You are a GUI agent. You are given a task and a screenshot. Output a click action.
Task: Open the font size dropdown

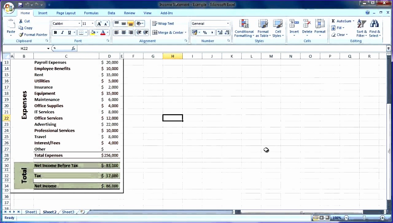[x=92, y=23]
